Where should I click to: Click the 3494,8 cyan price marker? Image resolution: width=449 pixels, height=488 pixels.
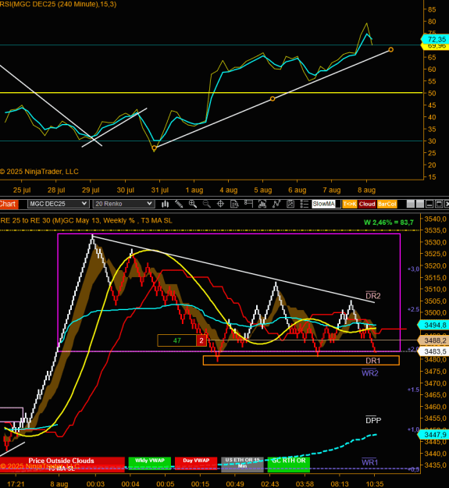(x=435, y=326)
